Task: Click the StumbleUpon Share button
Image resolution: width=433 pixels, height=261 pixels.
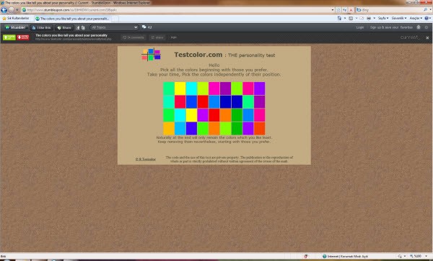Action: pos(64,27)
